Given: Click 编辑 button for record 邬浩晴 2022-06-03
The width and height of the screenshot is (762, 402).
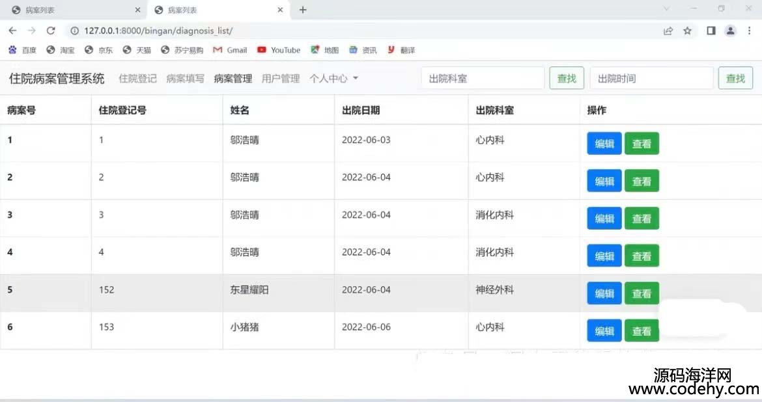Looking at the screenshot, I should click(x=604, y=144).
